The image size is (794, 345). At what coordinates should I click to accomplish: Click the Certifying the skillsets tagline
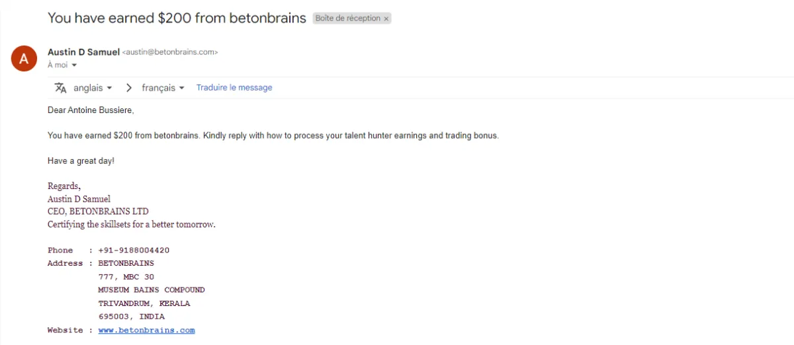[132, 224]
